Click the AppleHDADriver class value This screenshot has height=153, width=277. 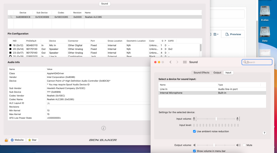point(55,73)
